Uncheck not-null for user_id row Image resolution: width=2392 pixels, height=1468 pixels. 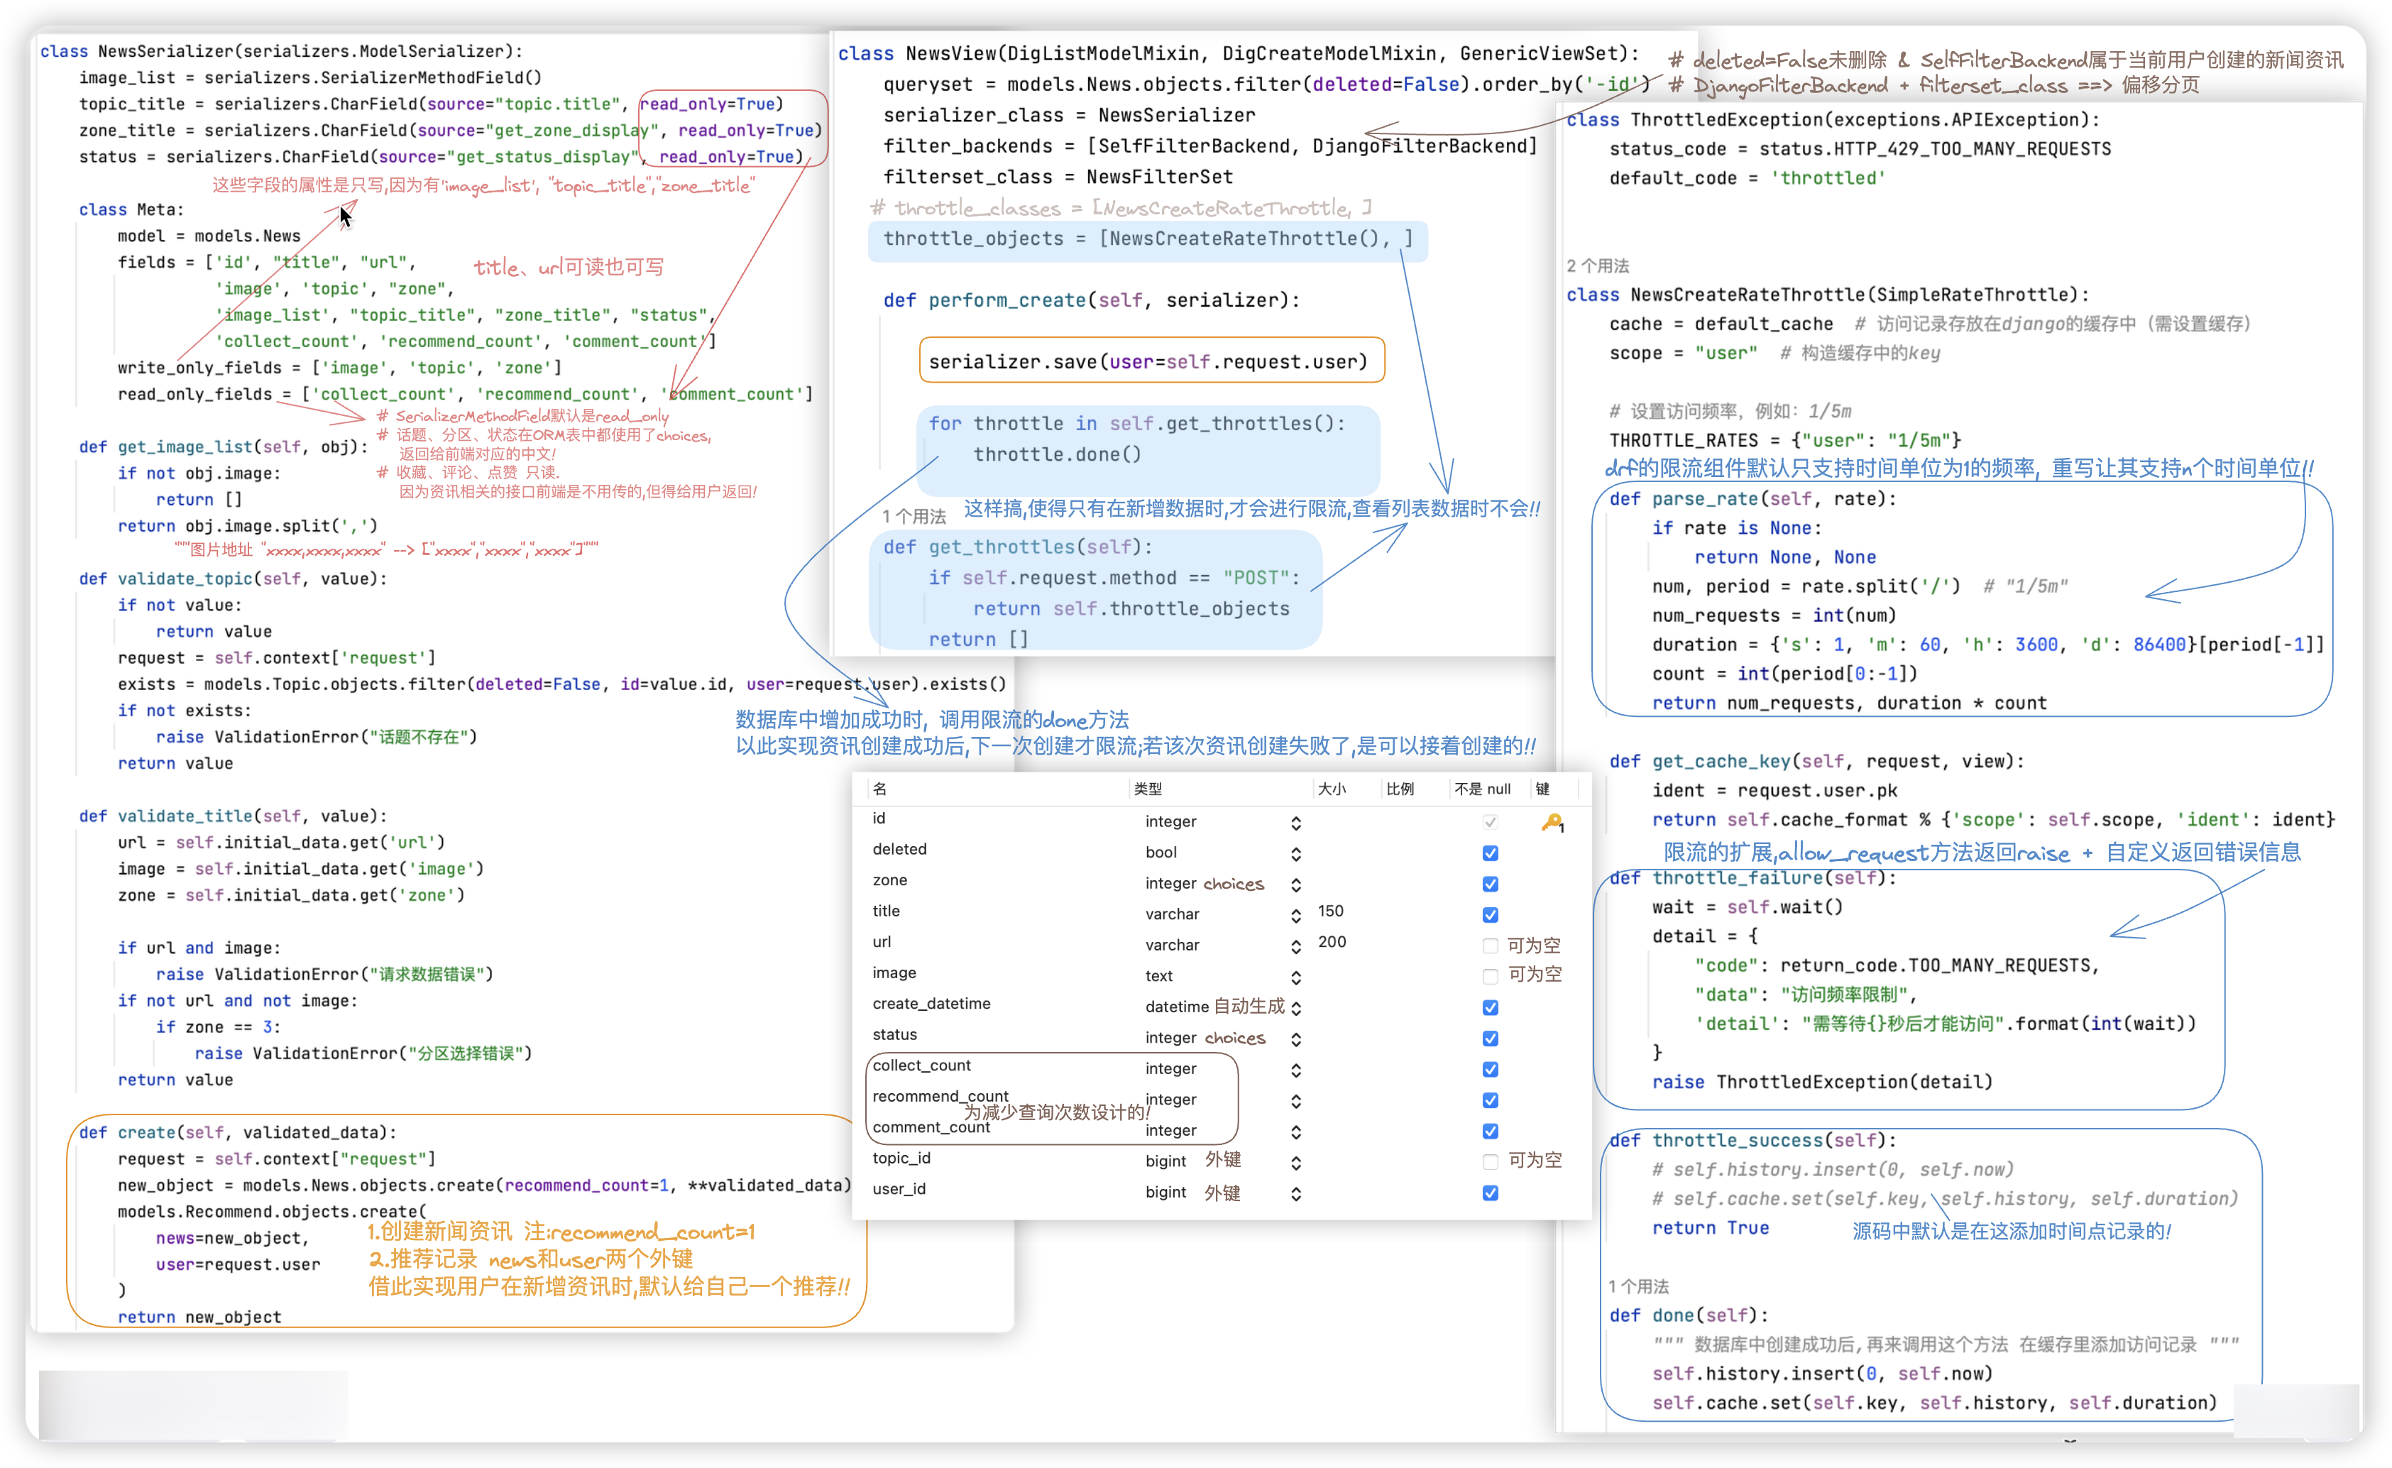tap(1490, 1193)
